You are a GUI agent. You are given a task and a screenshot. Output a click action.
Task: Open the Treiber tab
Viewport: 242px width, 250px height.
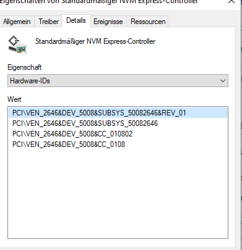48,22
